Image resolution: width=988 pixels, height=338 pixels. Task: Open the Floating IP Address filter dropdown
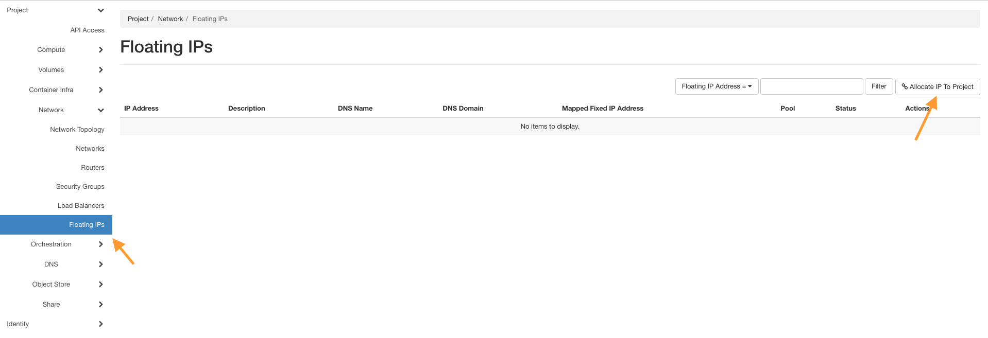(716, 86)
